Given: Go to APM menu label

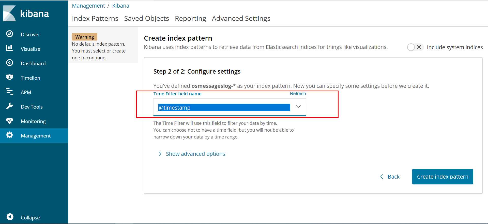Looking at the screenshot, I should click(26, 92).
